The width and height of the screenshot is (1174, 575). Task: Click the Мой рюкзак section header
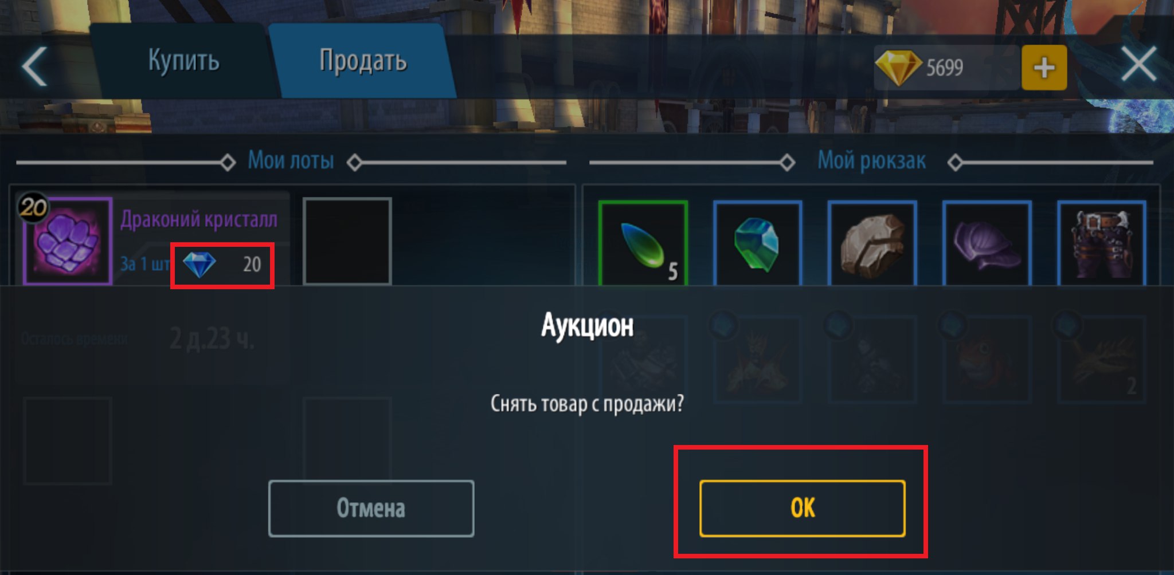pyautogui.click(x=871, y=161)
